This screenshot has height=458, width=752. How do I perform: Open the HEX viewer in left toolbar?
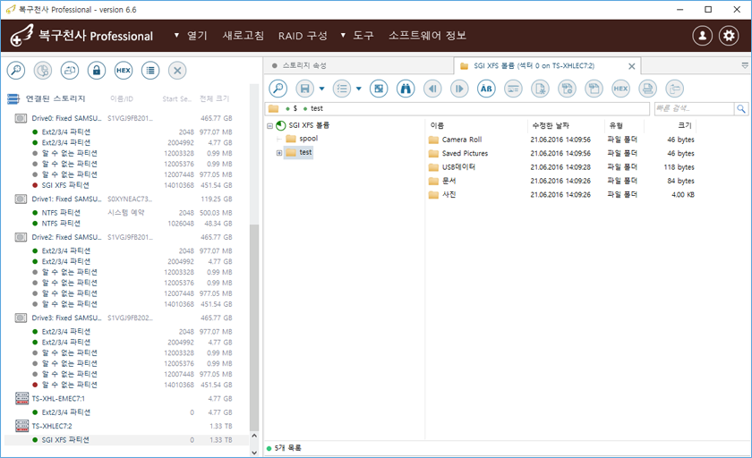[124, 70]
